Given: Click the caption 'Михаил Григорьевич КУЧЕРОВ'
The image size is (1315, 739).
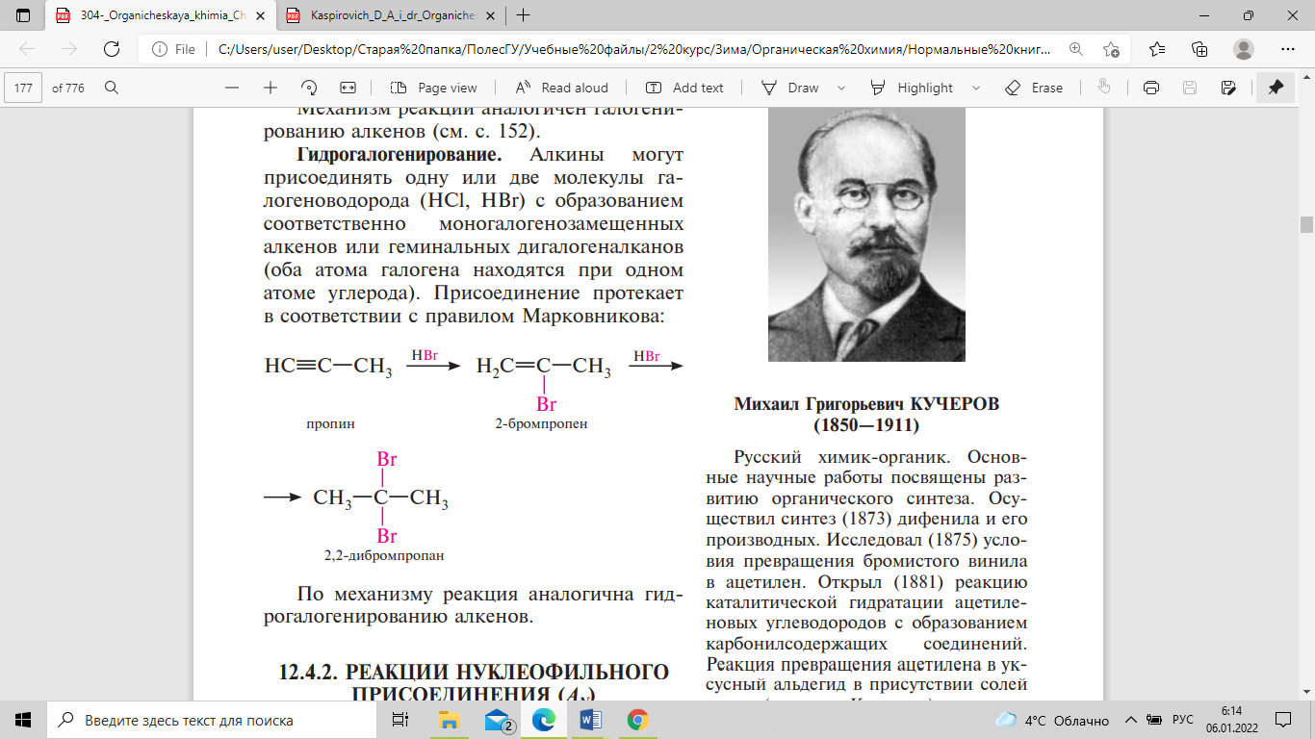Looking at the screenshot, I should coord(866,404).
